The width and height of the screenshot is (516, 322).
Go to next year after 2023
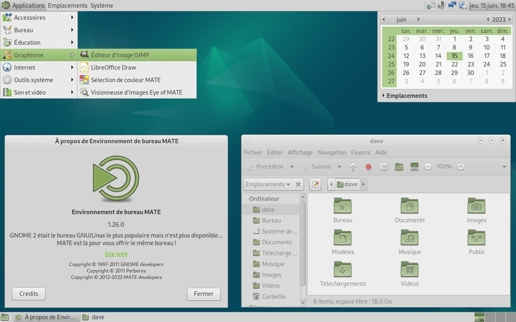click(510, 19)
